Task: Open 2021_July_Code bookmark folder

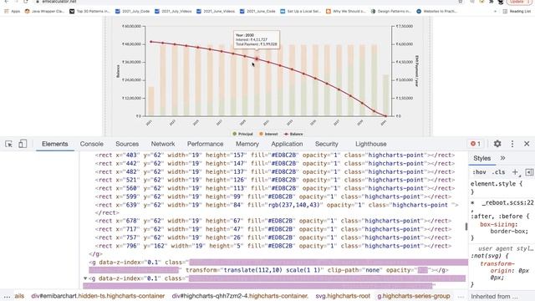Action: click(132, 11)
